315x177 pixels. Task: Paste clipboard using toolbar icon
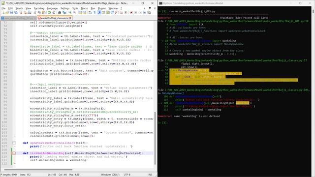(44, 12)
